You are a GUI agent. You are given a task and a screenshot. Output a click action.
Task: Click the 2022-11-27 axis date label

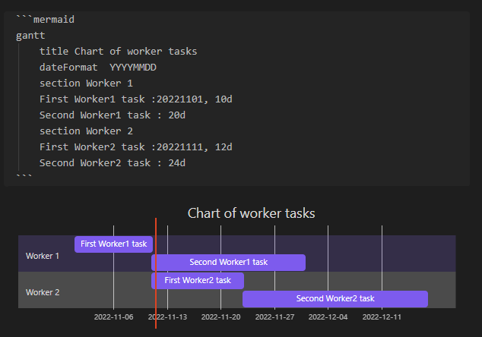click(x=274, y=317)
